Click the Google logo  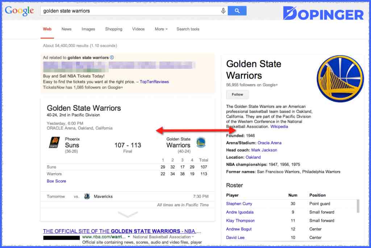click(x=18, y=10)
